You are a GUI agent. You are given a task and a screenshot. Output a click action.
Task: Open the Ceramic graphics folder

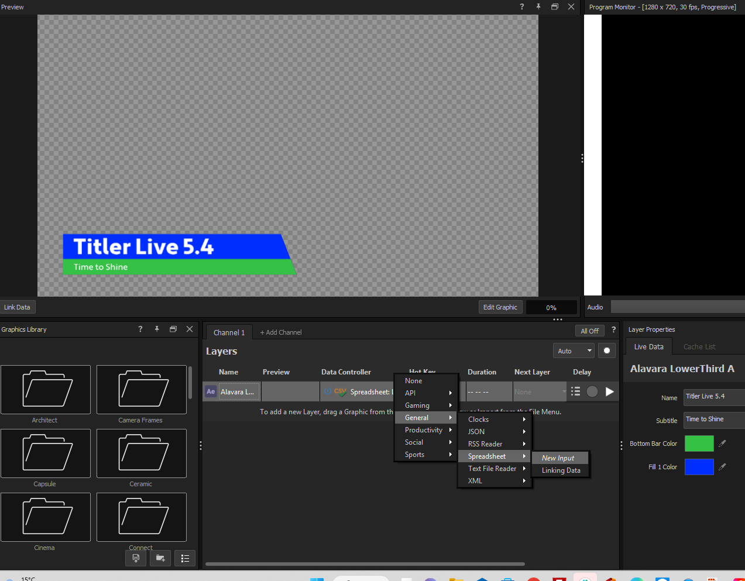pyautogui.click(x=142, y=453)
